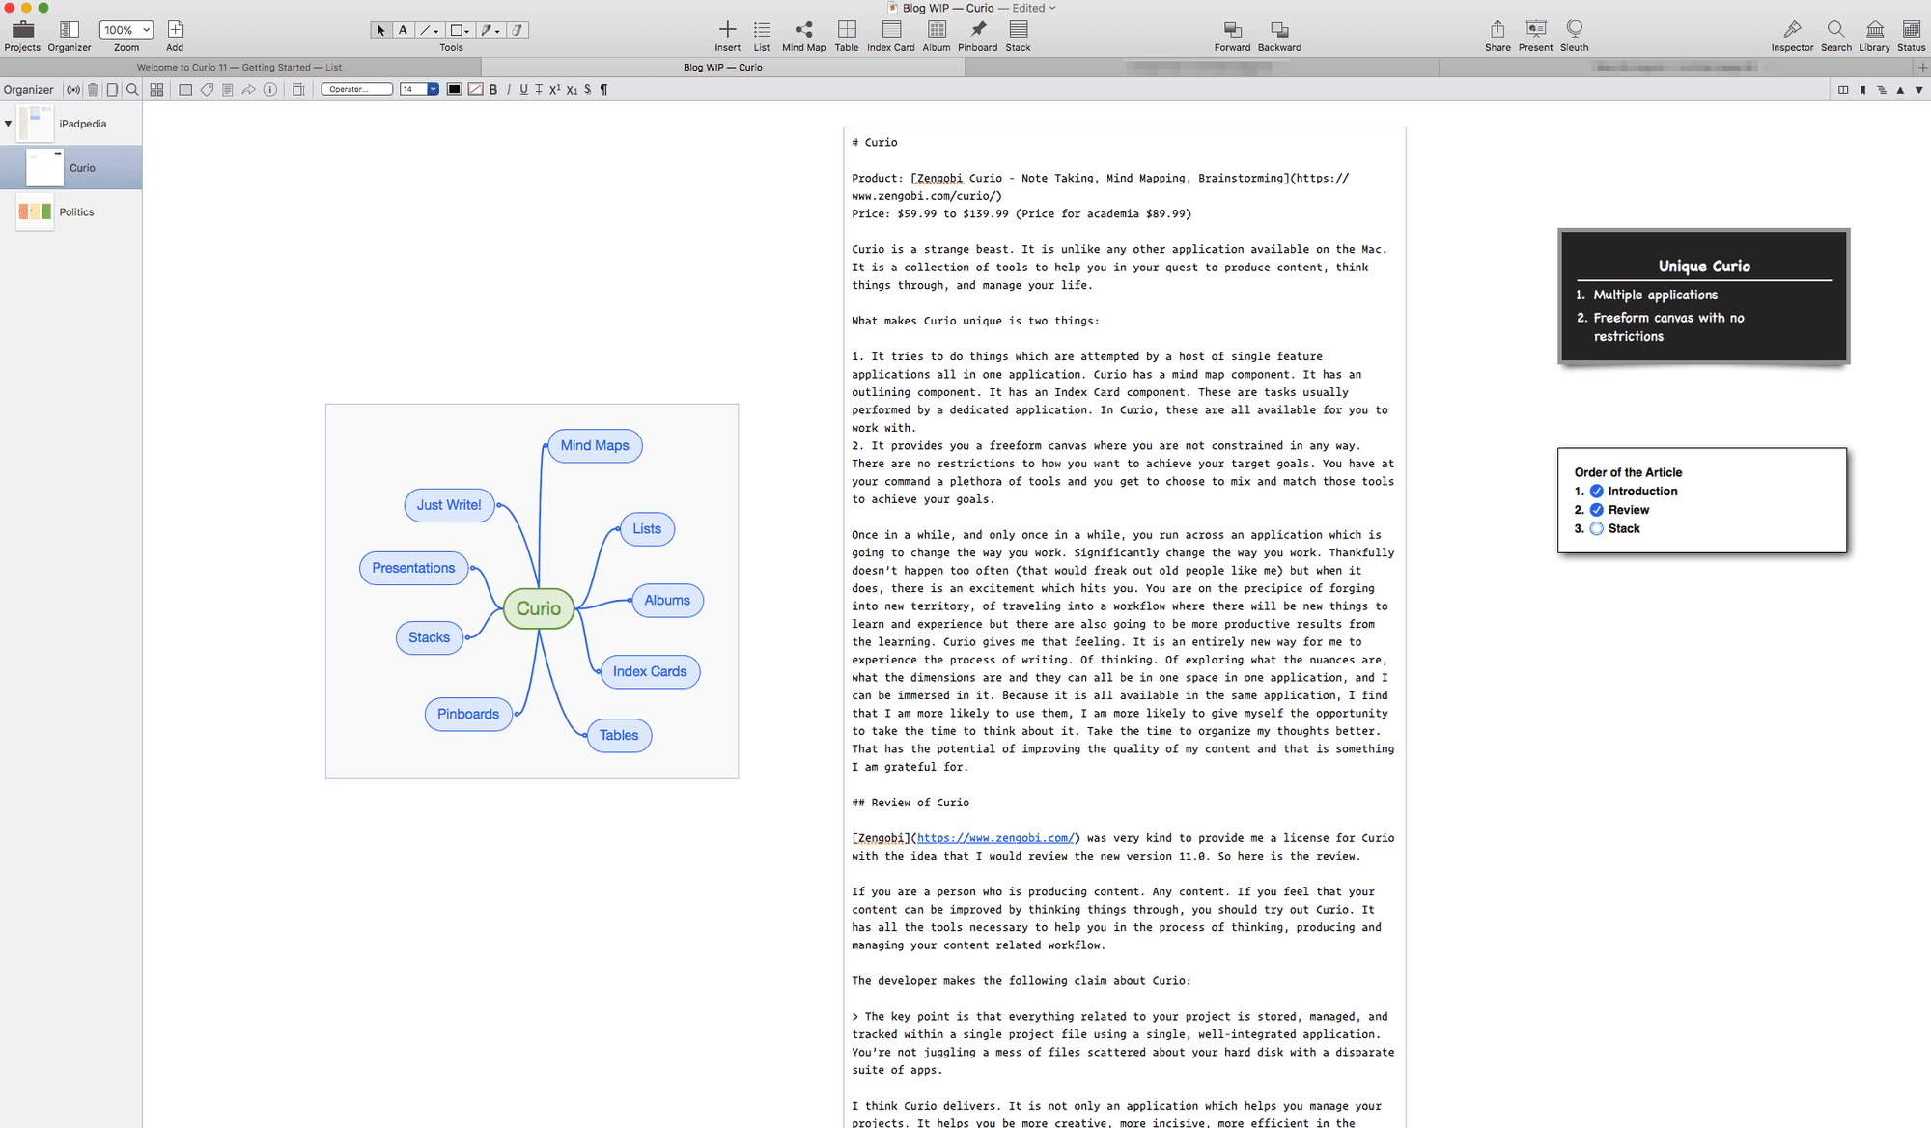Open the Sleuth globe tool
Viewport: 1931px width, 1128px height.
(x=1575, y=29)
